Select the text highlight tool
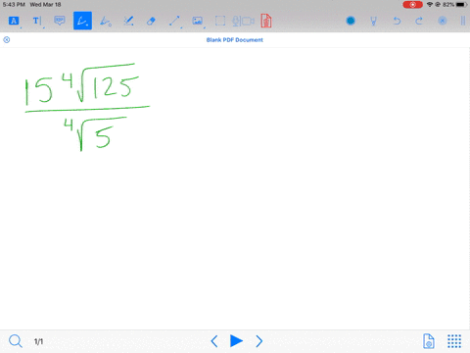 click(14, 21)
